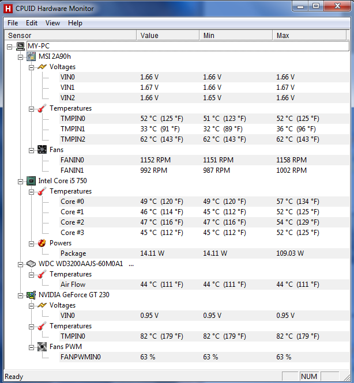The height and width of the screenshot is (383, 354).
Task: Click the fan icon beside Fans
Action: point(42,150)
